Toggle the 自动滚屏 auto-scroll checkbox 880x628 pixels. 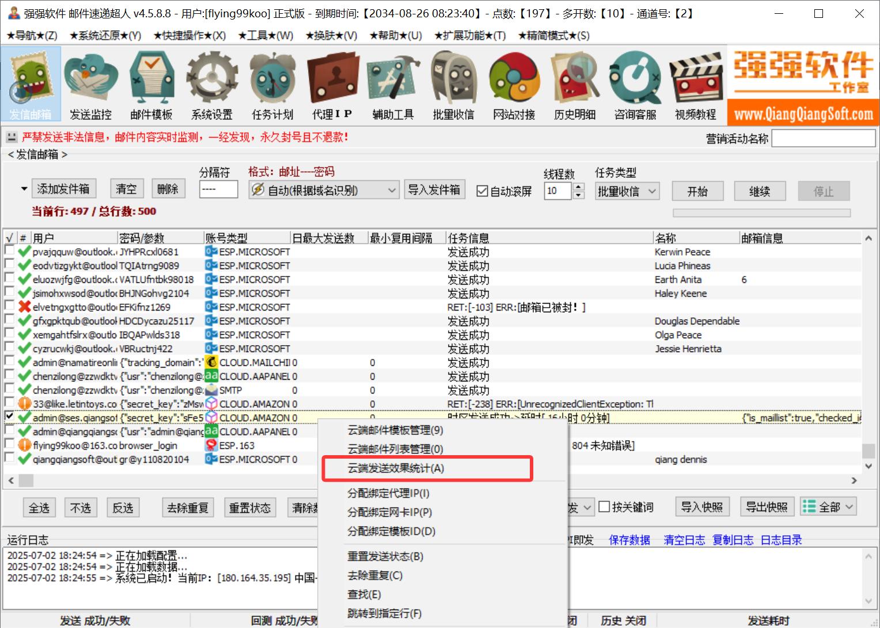point(482,191)
